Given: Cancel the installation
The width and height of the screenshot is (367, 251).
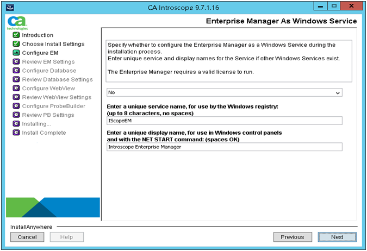Looking at the screenshot, I should [27, 237].
